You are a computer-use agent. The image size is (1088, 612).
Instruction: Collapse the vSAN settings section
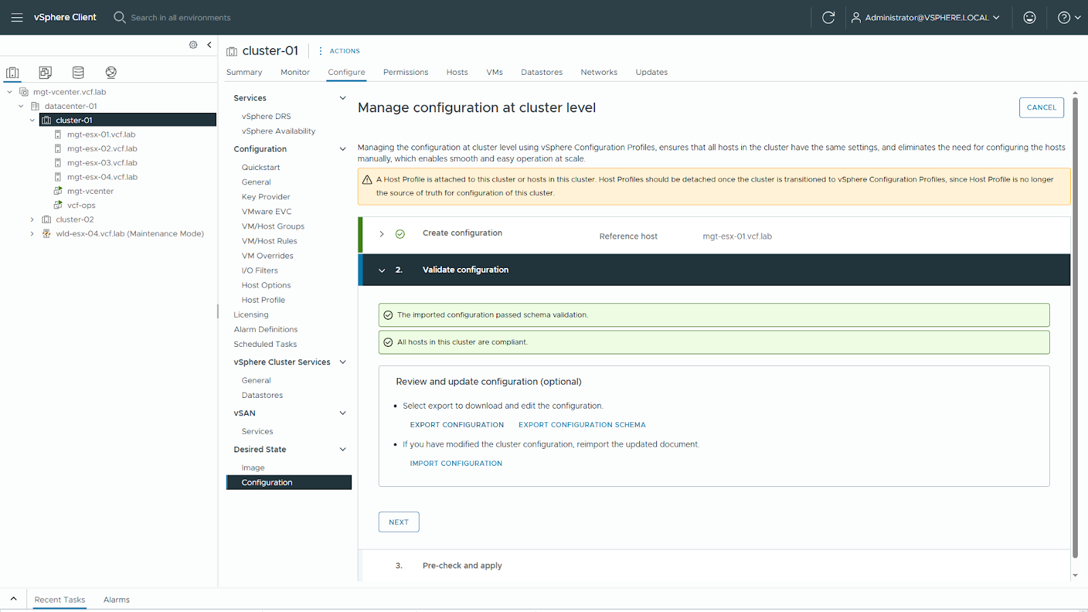point(343,413)
